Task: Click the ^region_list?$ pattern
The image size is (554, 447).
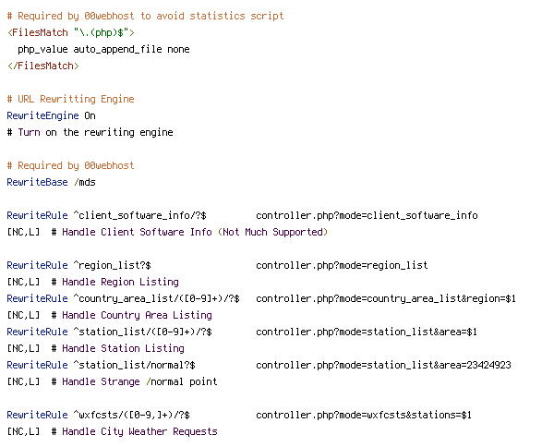Action: coord(113,265)
